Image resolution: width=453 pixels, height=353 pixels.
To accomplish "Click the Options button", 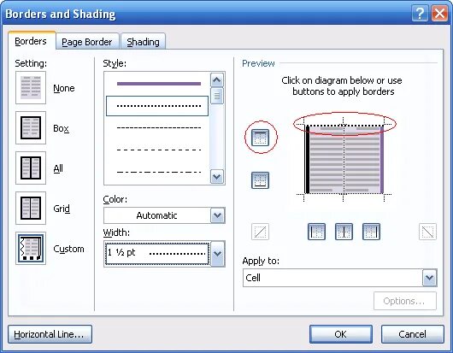I will pos(405,301).
